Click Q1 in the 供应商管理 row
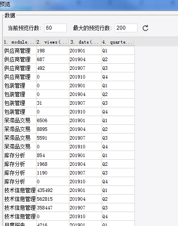The width and height of the screenshot is (178, 226). click(x=118, y=51)
